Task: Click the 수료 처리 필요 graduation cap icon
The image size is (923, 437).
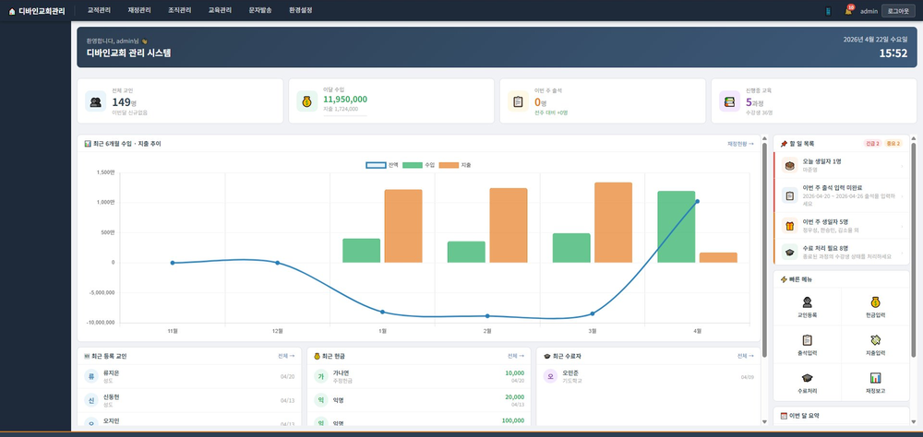Action: pyautogui.click(x=789, y=252)
